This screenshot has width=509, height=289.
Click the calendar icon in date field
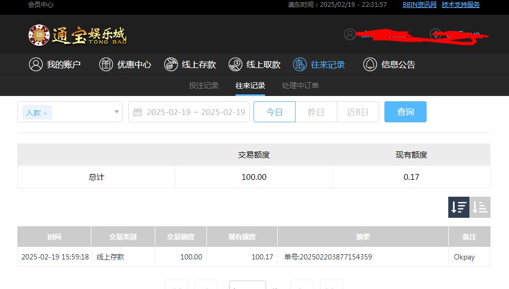coord(138,112)
